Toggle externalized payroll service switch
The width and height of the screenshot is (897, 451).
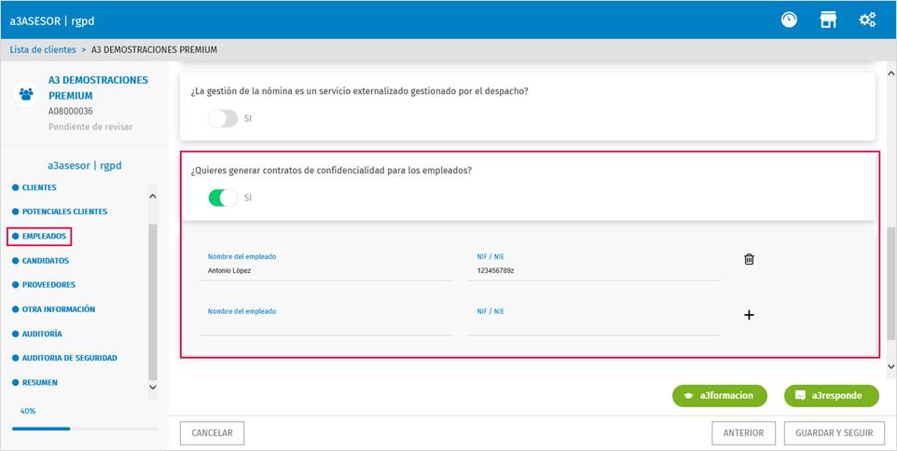tap(223, 119)
